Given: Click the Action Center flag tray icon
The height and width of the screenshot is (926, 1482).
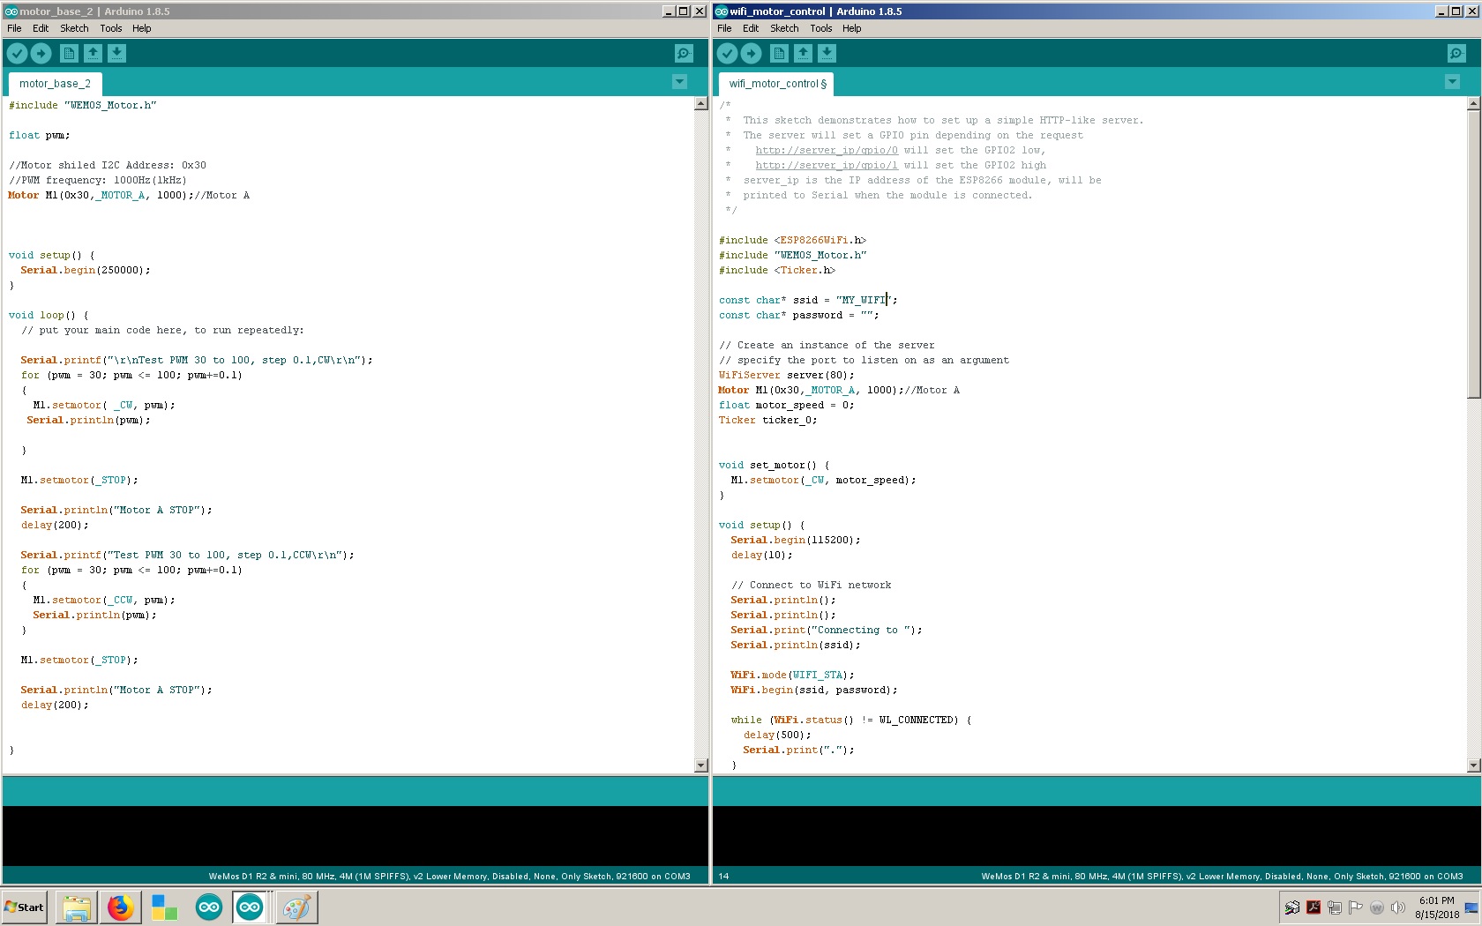Looking at the screenshot, I should click(1355, 907).
